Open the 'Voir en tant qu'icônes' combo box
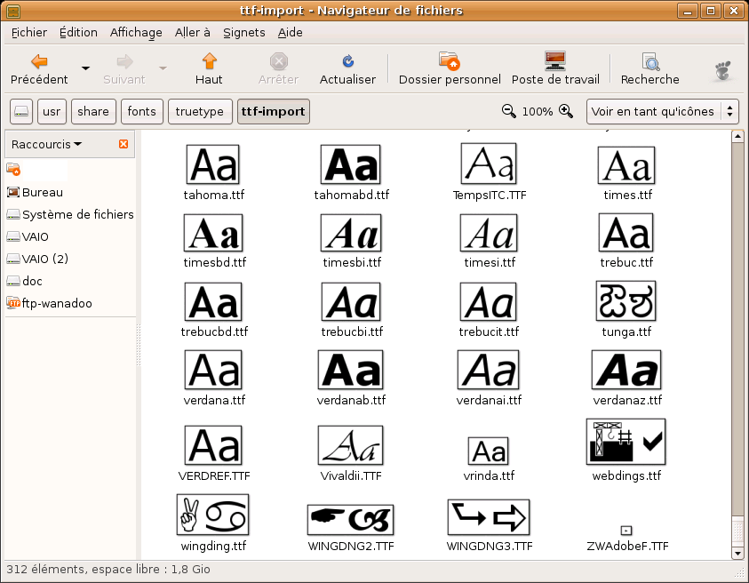The height and width of the screenshot is (583, 749). click(x=662, y=112)
